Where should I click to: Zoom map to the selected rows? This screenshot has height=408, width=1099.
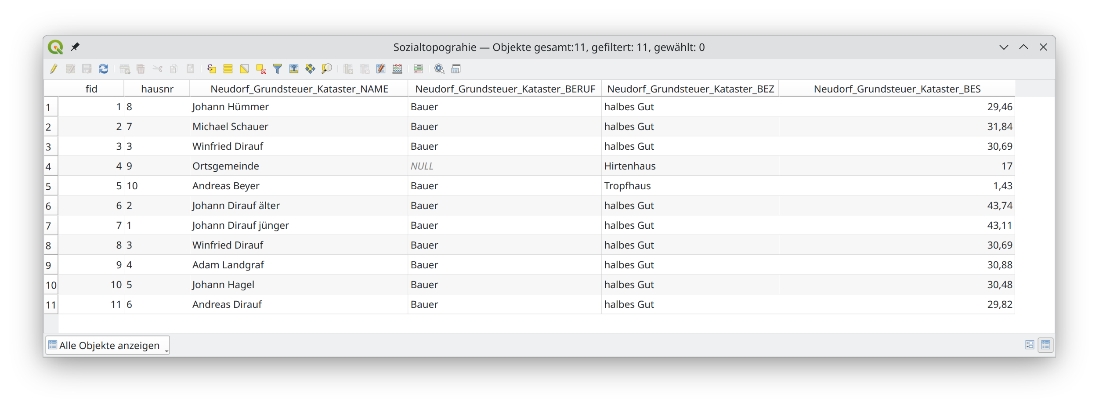coord(326,69)
